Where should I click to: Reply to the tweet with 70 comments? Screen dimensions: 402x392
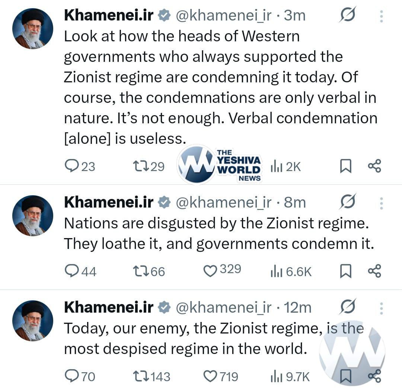coord(80,376)
